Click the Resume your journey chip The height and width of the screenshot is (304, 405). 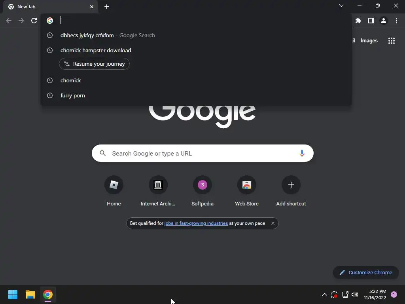click(94, 64)
